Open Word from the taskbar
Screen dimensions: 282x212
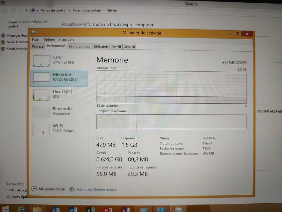pyautogui.click(x=73, y=210)
